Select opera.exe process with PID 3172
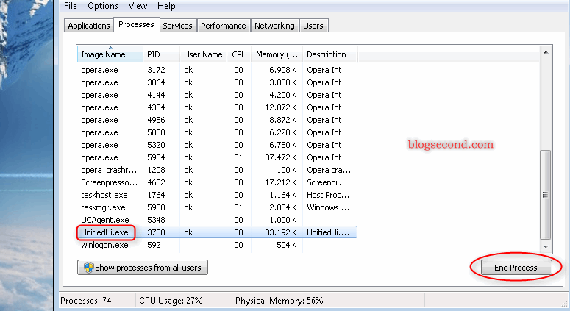 (217, 70)
